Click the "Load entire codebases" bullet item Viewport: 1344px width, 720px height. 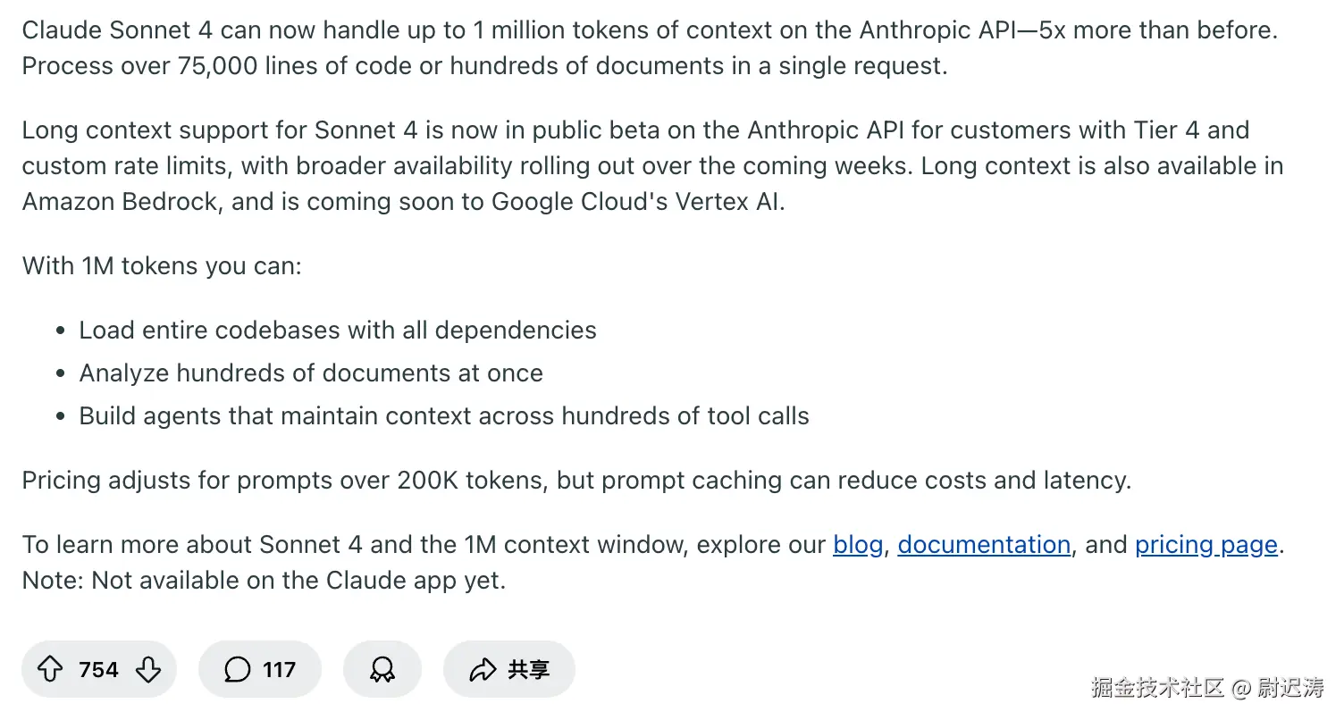tap(338, 331)
